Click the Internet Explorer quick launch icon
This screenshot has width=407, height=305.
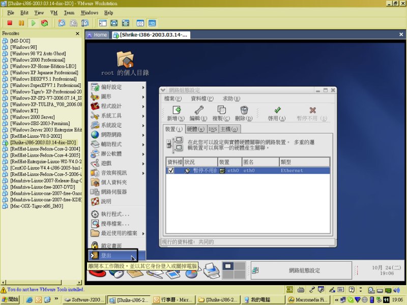click(x=30, y=300)
